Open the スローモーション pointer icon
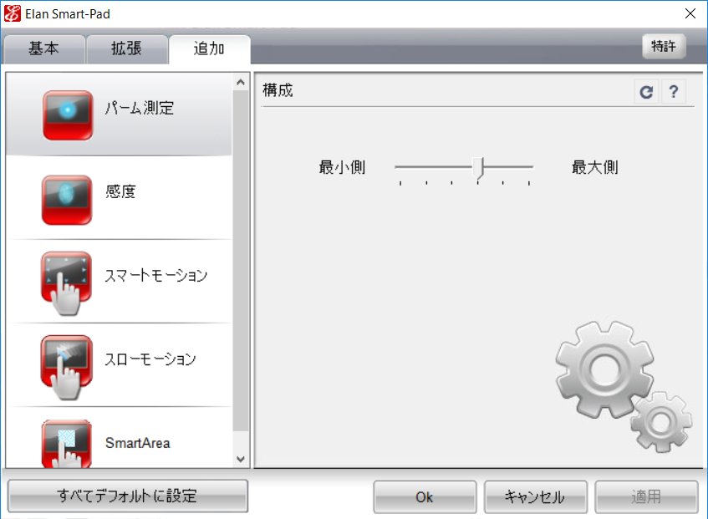The height and width of the screenshot is (519, 708). point(66,368)
